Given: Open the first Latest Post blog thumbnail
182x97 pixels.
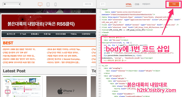Looking at the screenshot, I should [22, 87].
